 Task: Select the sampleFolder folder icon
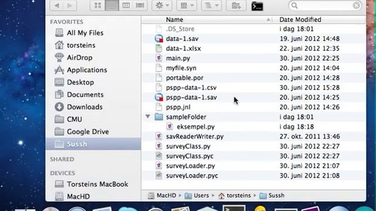tap(159, 117)
